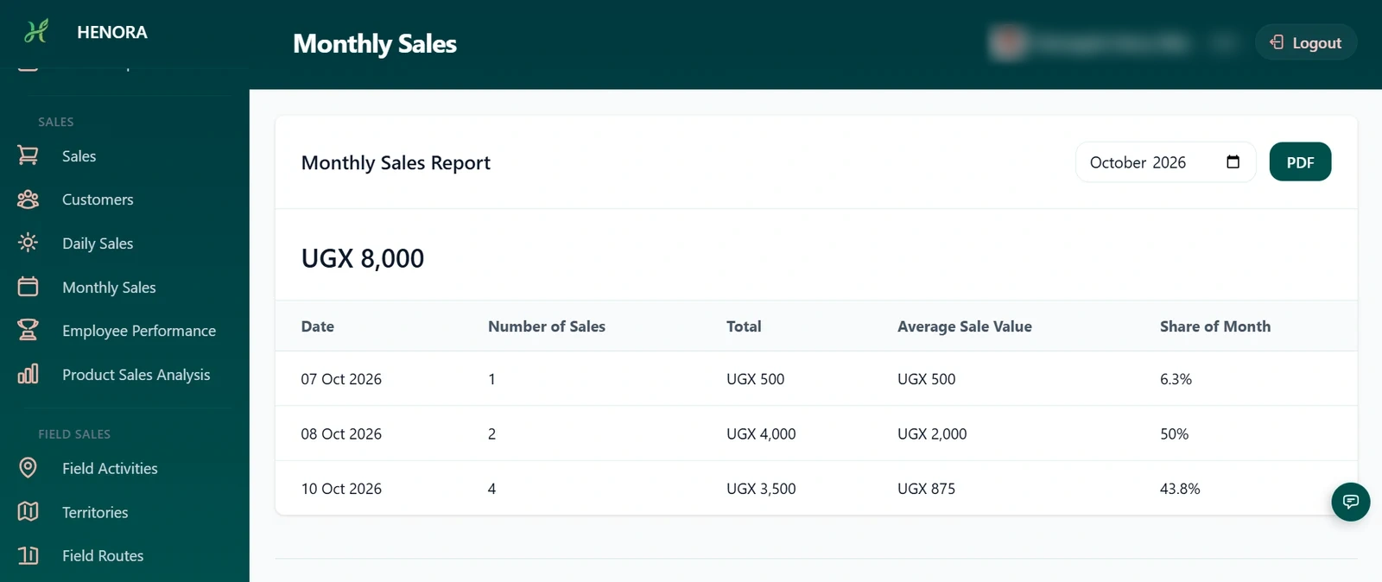1382x582 pixels.
Task: Select the 10 Oct 2026 date cell
Action: [341, 489]
